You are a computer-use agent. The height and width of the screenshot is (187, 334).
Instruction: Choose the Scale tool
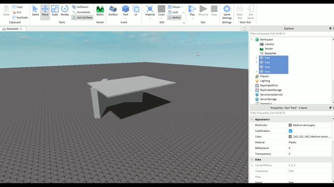tap(55, 11)
